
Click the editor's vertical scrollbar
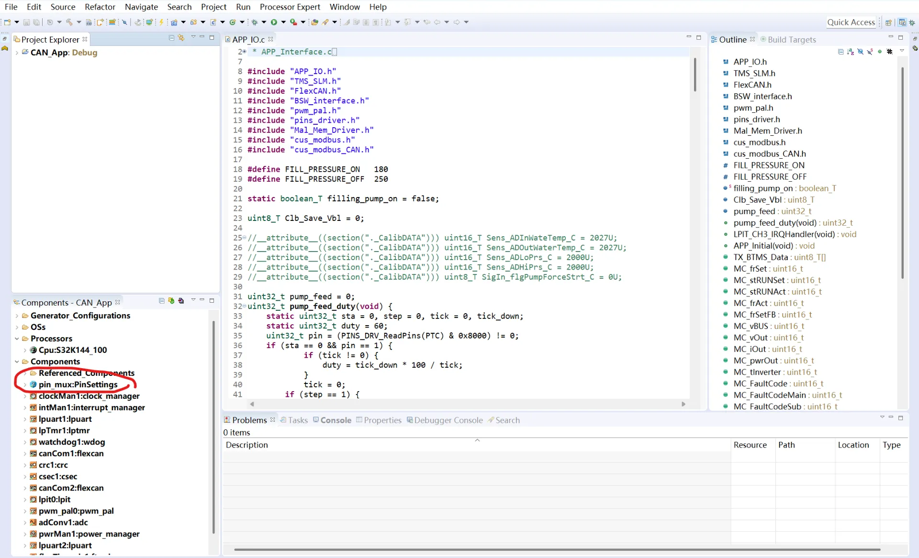[695, 74]
